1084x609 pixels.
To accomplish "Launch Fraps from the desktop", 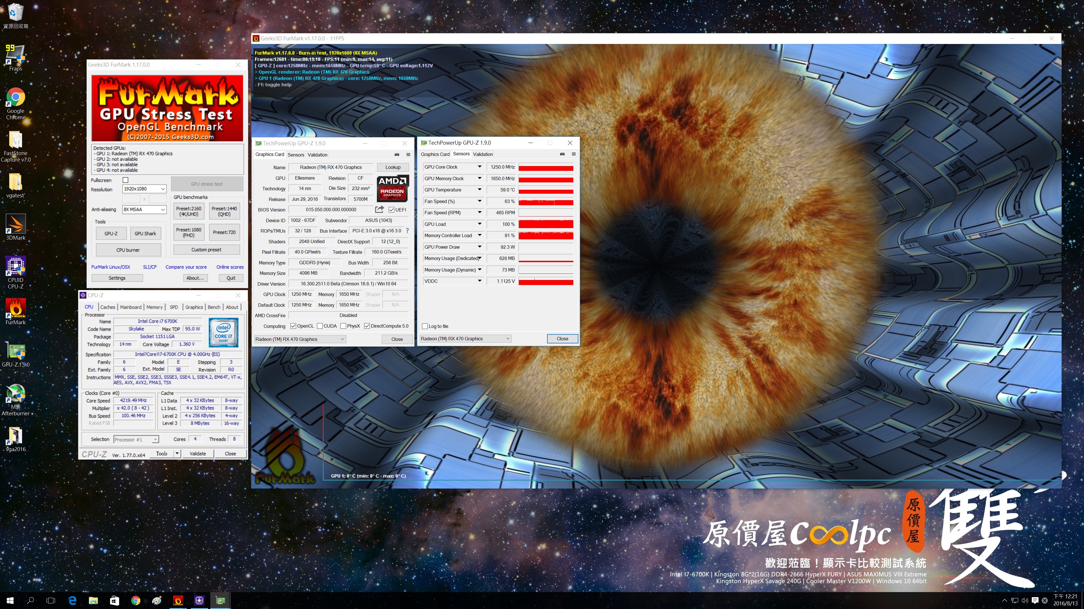I will point(16,58).
